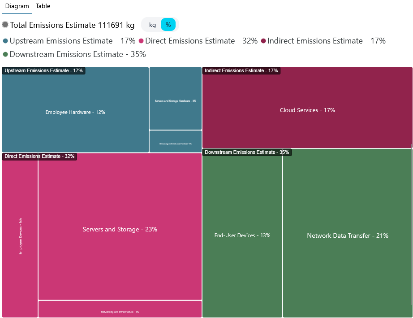
Task: Click the Servers and Storage 23% tile
Action: point(120,229)
